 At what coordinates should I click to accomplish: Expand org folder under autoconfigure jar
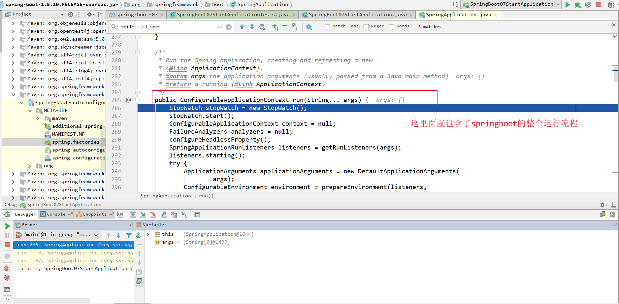coord(30,166)
